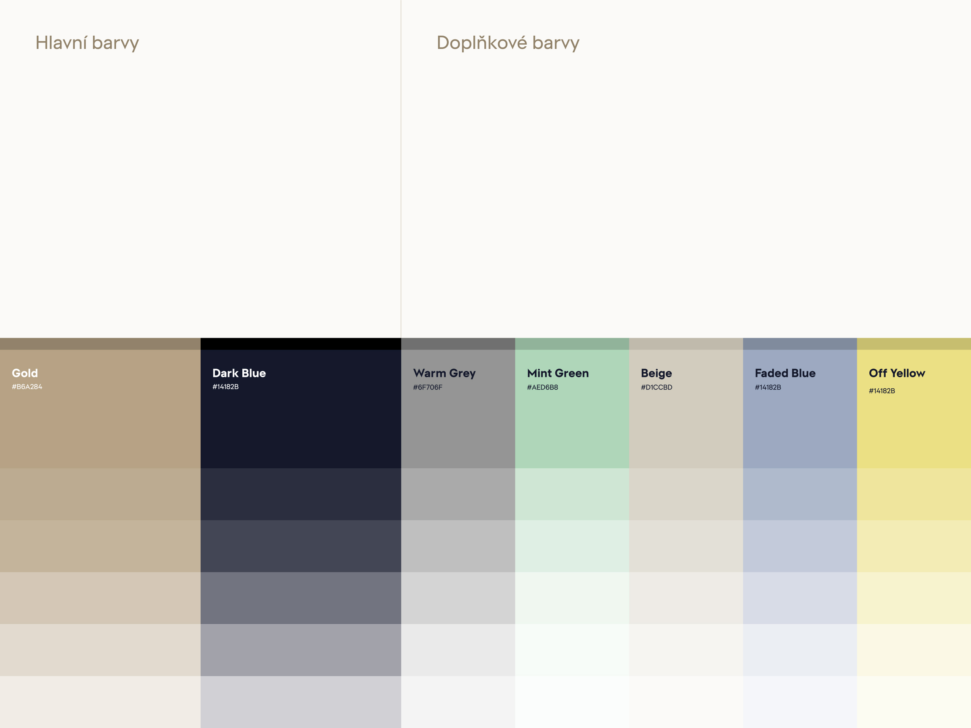This screenshot has height=728, width=971.
Task: Click the '#AED6B8' hex code
Action: [x=542, y=387]
